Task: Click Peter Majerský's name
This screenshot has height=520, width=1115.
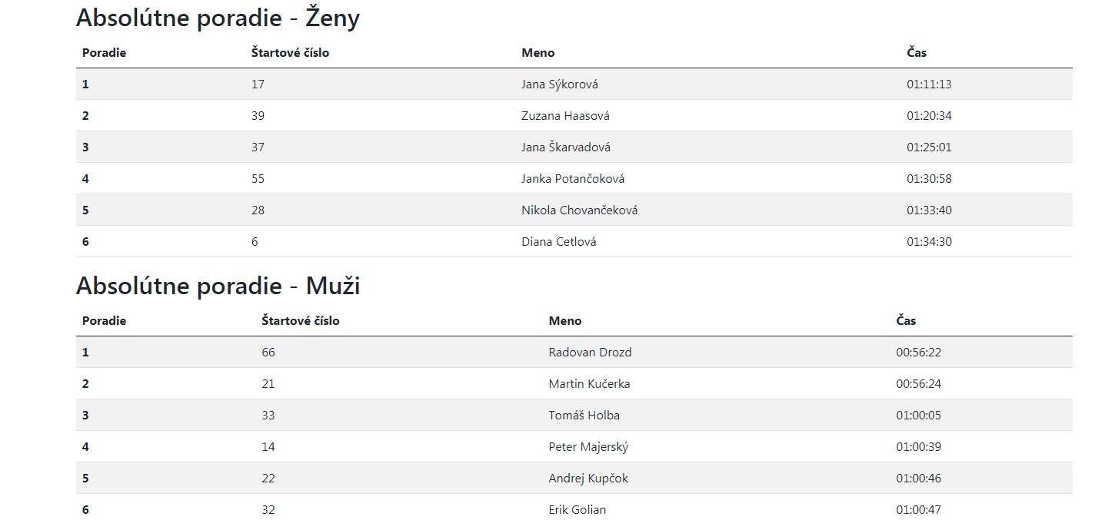Action: click(x=588, y=447)
